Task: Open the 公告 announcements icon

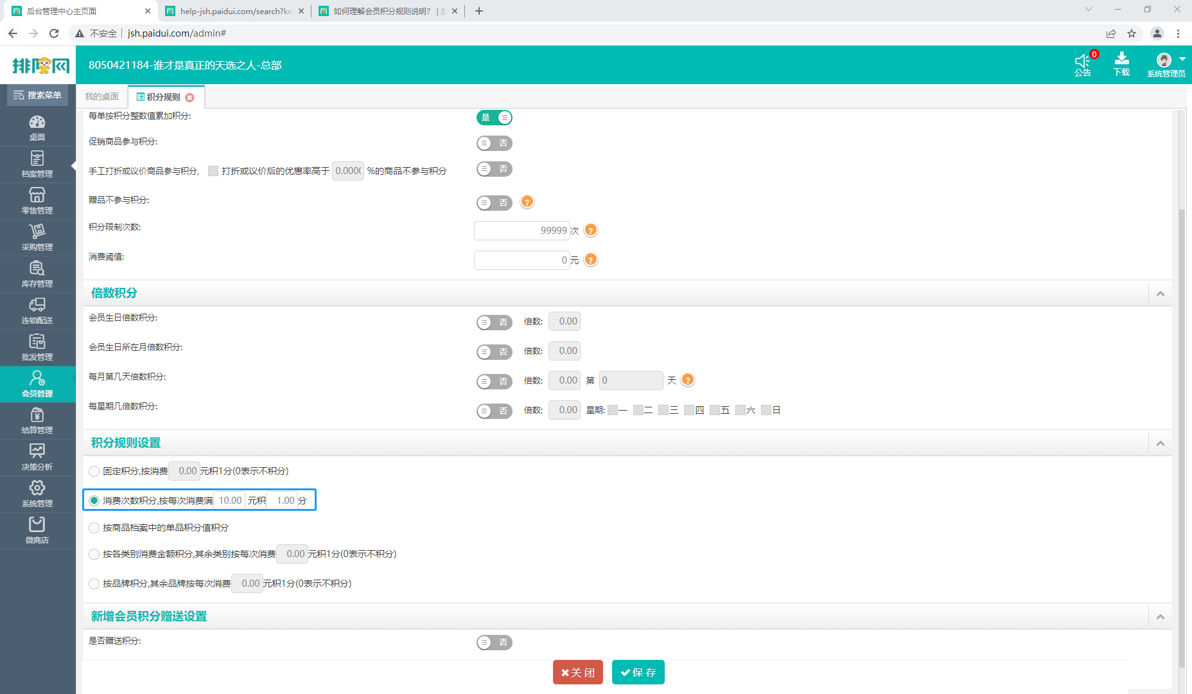Action: tap(1083, 65)
